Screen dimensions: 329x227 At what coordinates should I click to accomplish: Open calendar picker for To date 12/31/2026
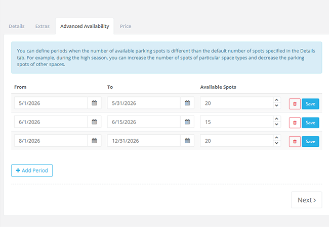coord(187,140)
